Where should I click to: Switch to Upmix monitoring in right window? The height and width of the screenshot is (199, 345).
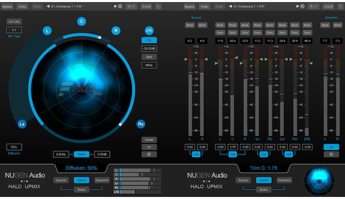tap(264, 180)
